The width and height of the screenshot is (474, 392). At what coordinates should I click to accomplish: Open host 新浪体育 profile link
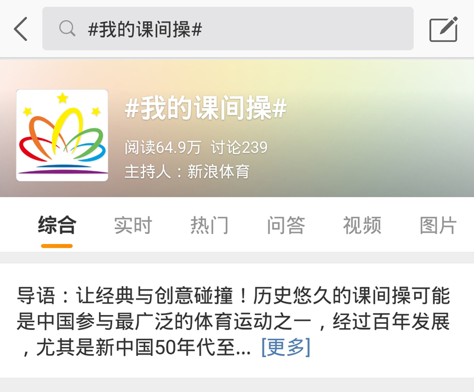point(218,172)
